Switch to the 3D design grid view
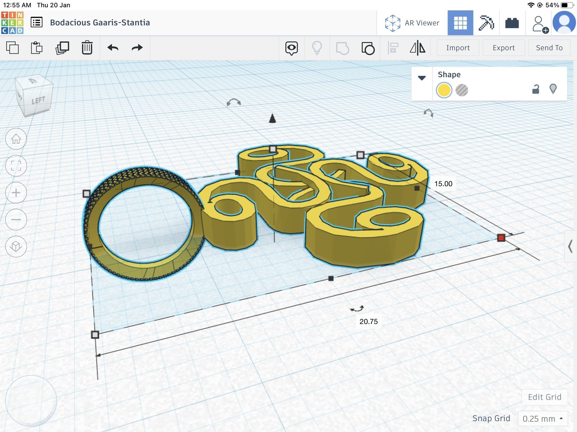Viewport: 577px width, 432px height. pyautogui.click(x=460, y=23)
